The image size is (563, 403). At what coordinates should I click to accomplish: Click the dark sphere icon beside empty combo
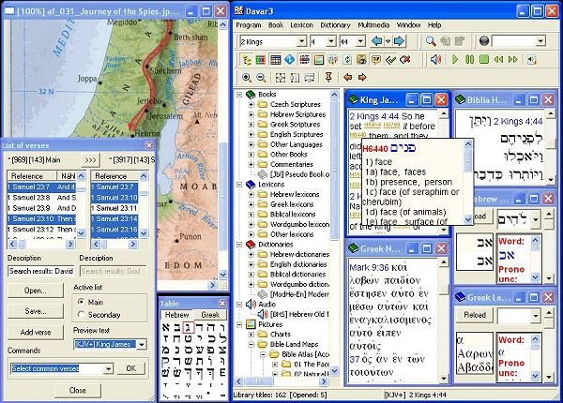pos(484,41)
